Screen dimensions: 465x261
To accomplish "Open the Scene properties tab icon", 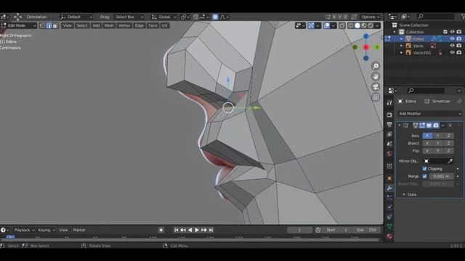I will [389, 144].
